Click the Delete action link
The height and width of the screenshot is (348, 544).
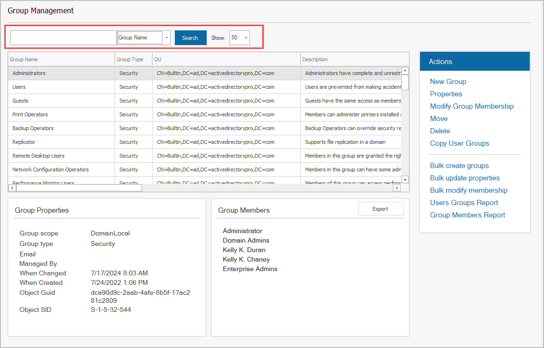(x=439, y=131)
